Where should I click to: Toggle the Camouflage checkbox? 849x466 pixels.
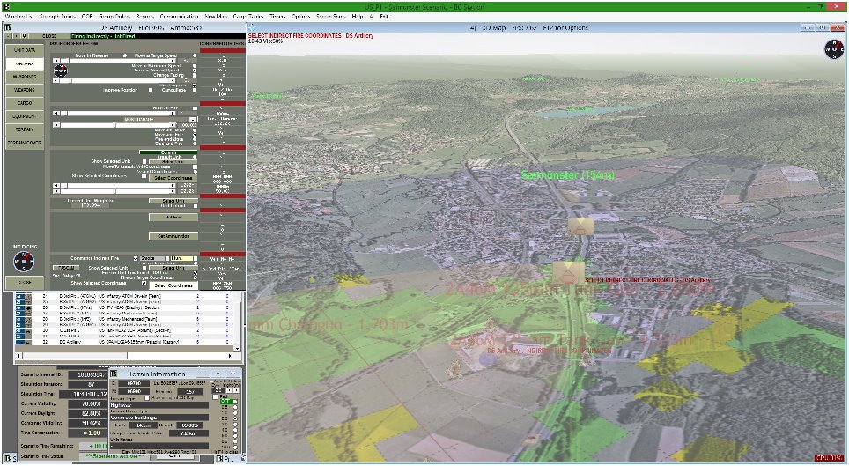(195, 91)
